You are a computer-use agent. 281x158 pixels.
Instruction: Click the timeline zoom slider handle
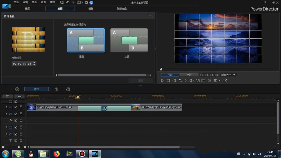[19, 147]
